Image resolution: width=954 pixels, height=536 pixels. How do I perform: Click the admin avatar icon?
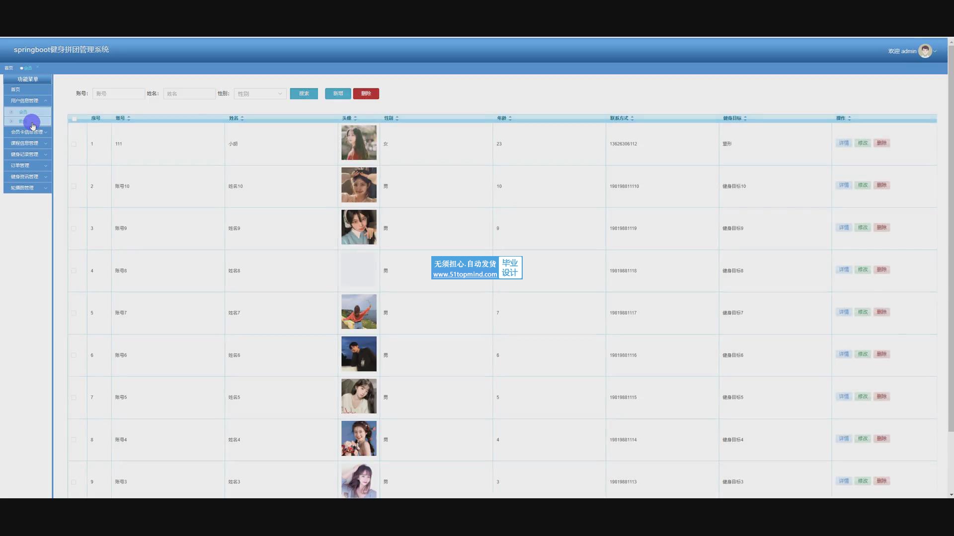925,51
